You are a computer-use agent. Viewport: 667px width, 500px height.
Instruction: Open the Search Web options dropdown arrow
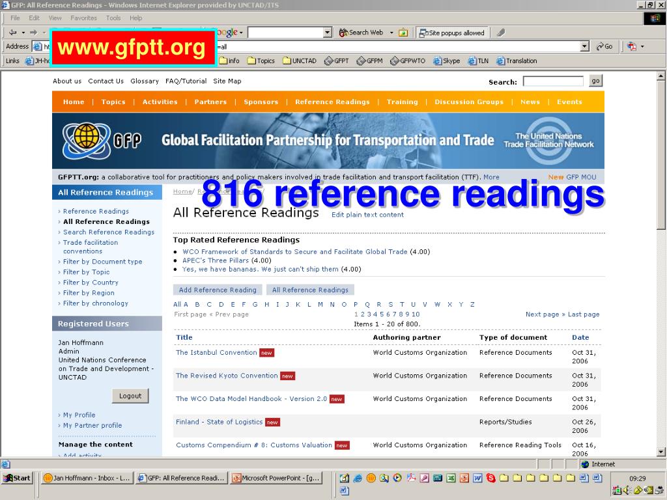point(391,33)
